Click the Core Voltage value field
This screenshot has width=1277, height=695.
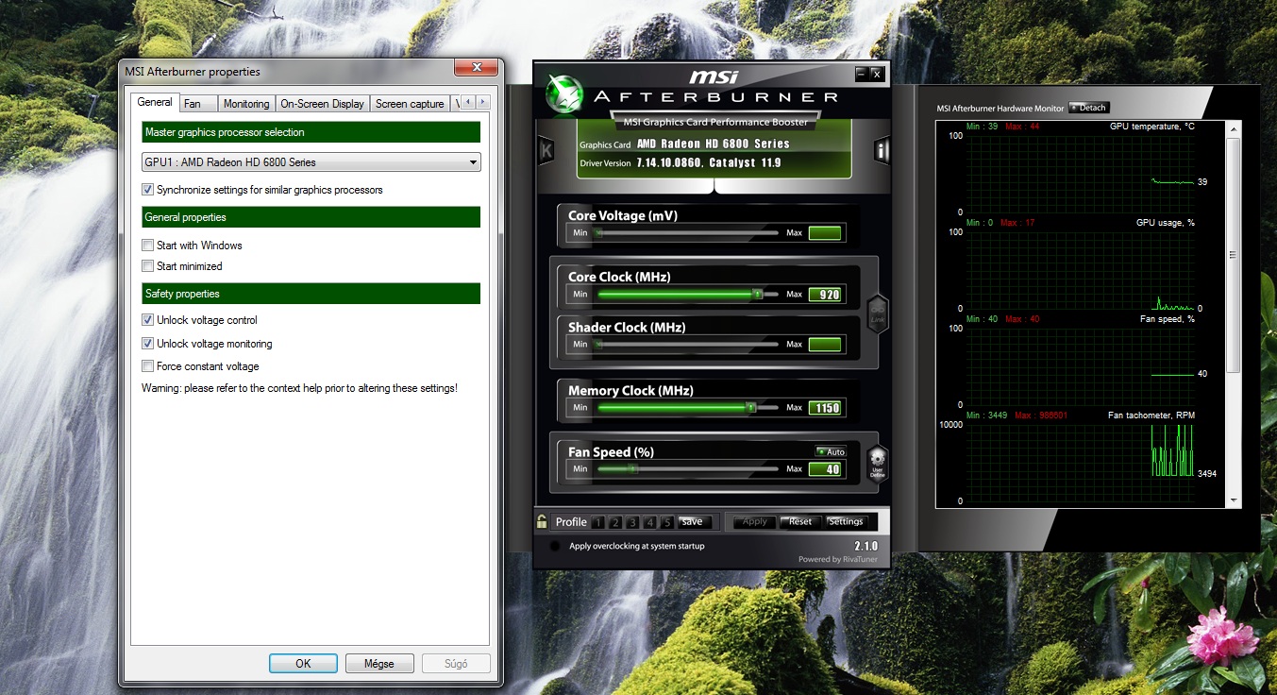tap(824, 232)
